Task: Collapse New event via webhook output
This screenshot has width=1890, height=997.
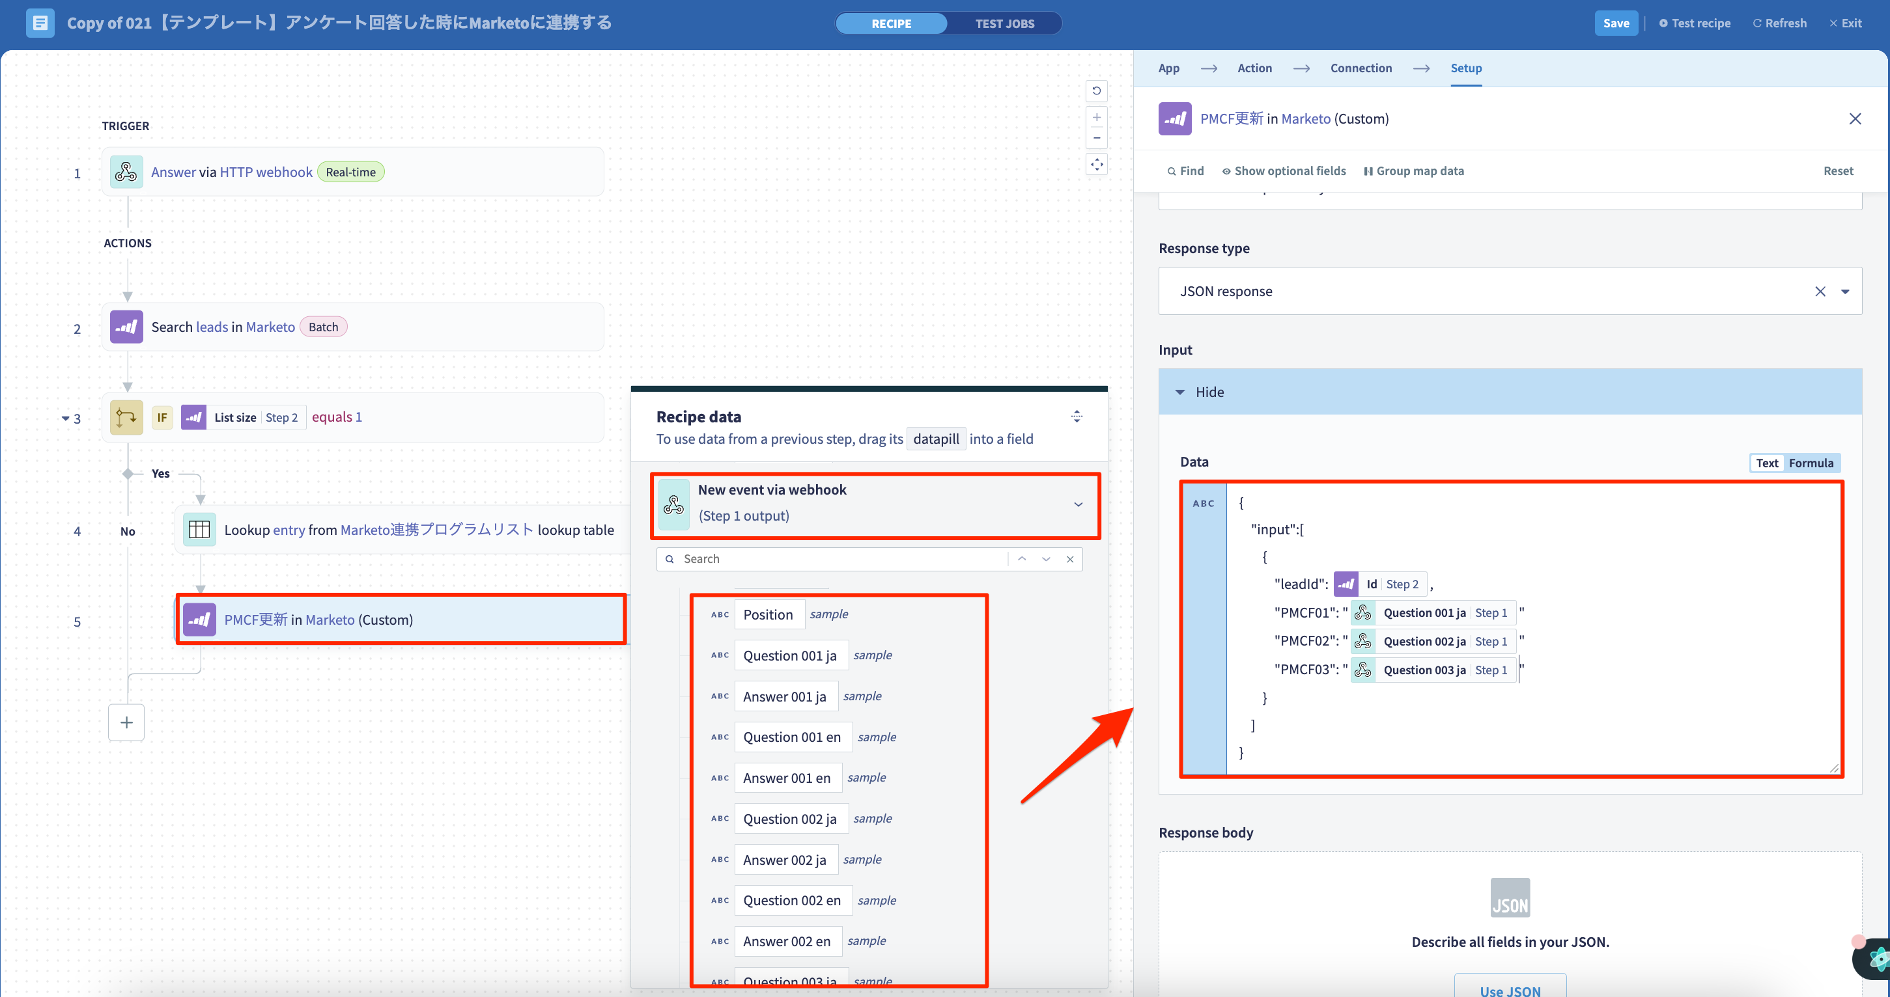Action: 1078,504
